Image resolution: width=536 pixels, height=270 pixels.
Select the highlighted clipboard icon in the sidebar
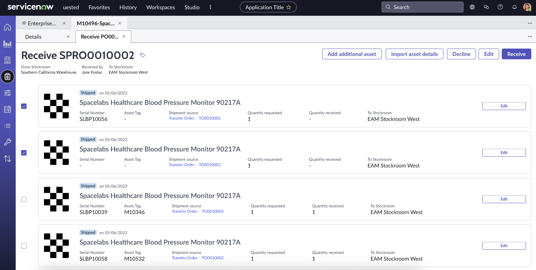7,77
